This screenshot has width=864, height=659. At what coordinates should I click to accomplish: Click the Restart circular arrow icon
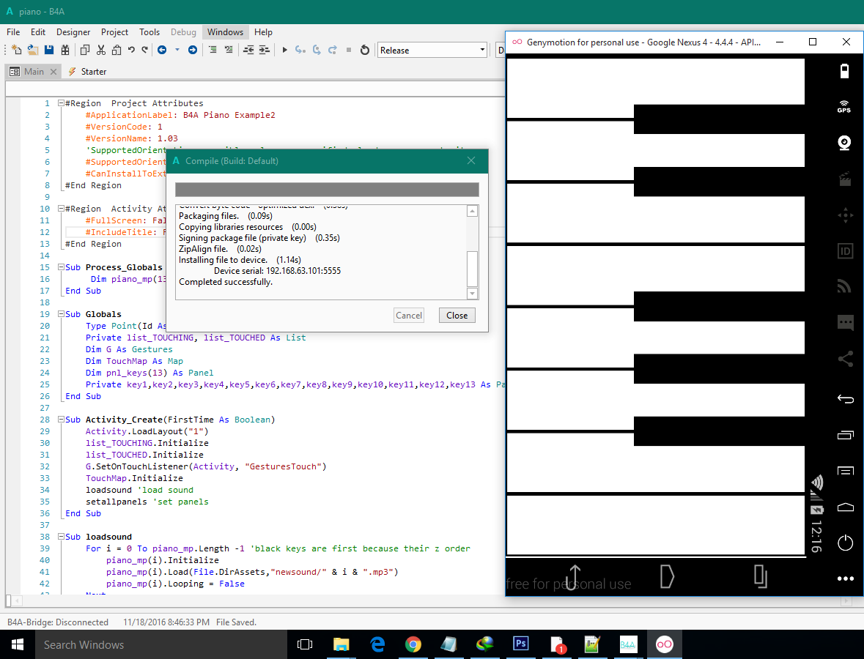365,50
